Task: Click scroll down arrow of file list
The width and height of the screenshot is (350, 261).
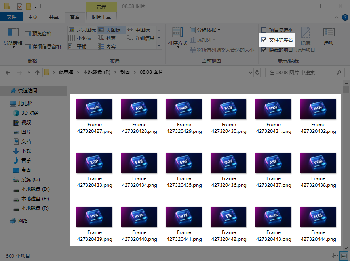Action: (346, 248)
